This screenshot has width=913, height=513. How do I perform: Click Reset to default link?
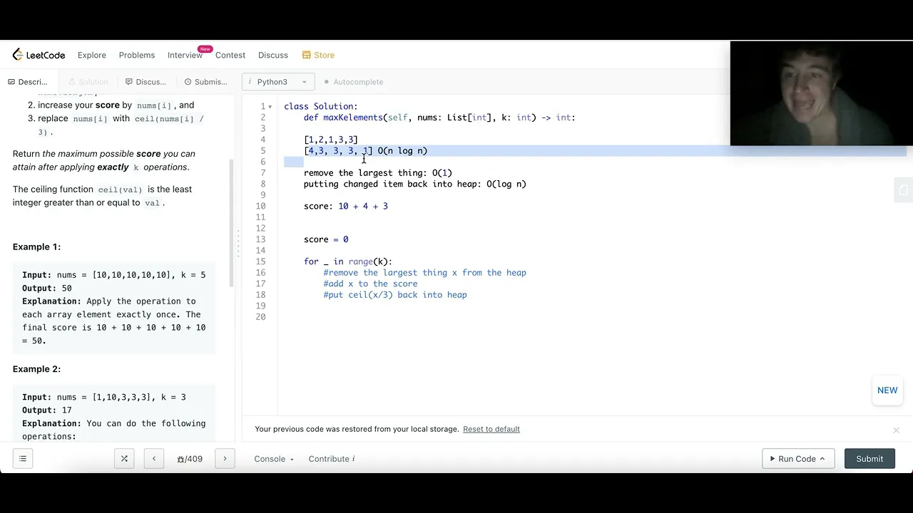pos(491,429)
